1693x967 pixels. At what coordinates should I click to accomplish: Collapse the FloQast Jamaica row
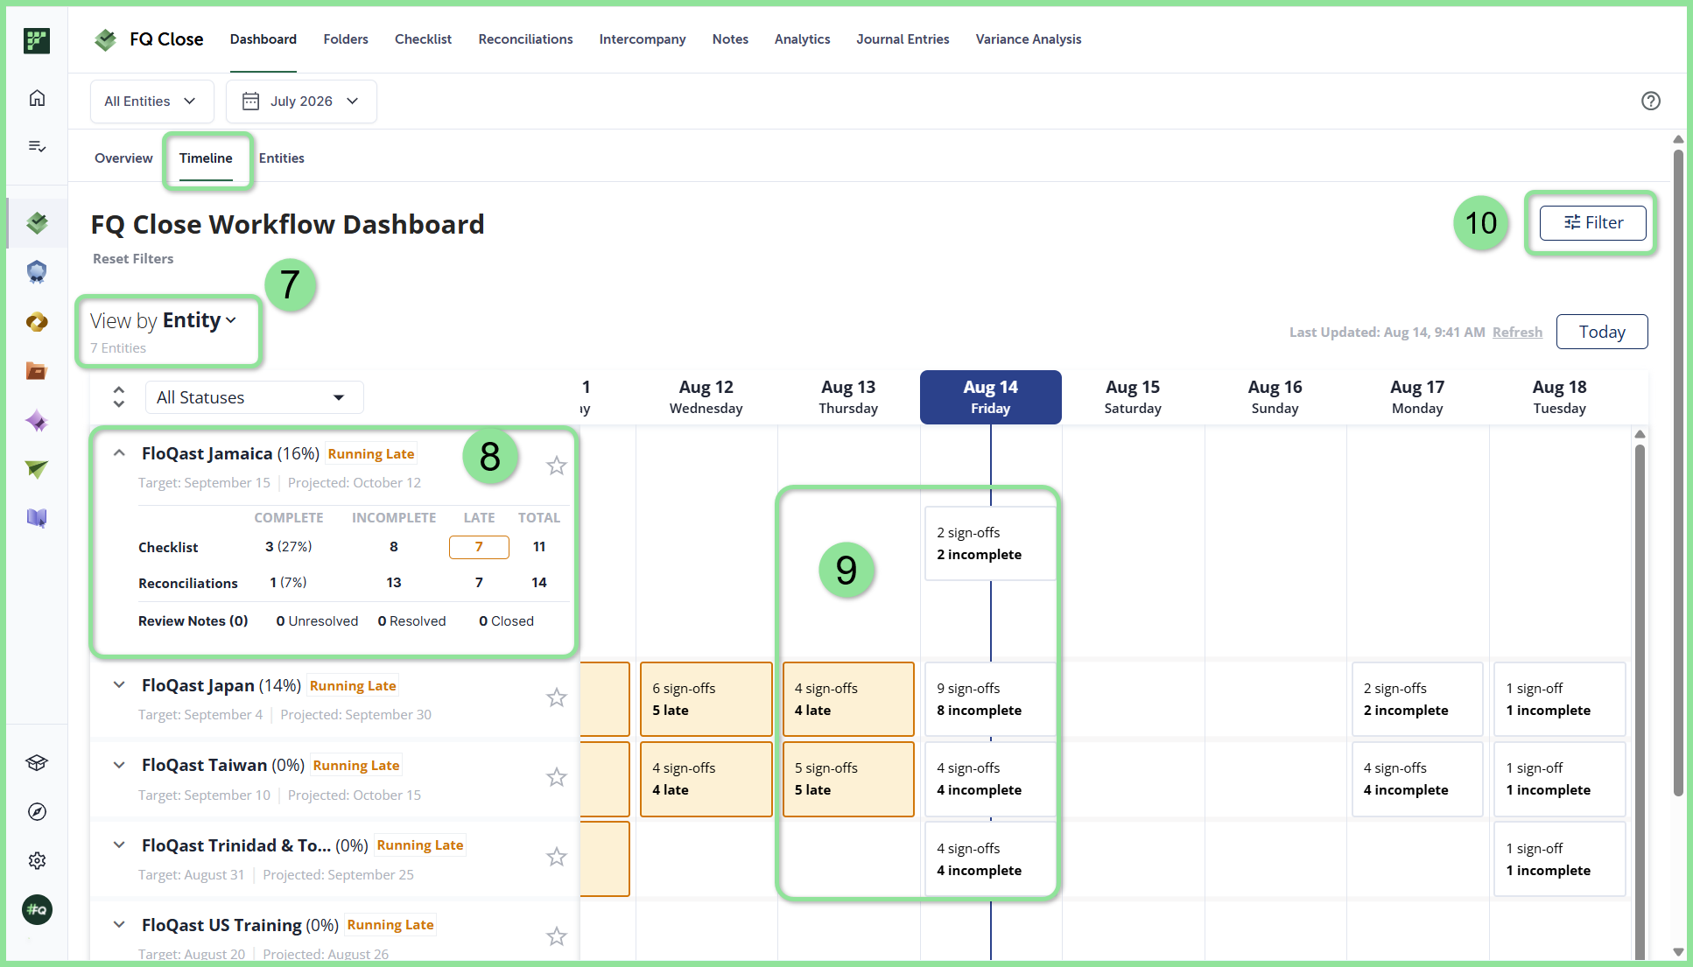[119, 453]
